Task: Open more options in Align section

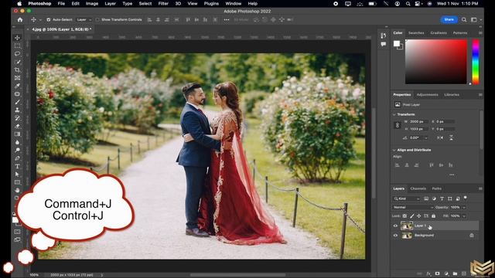Action: pos(452,175)
